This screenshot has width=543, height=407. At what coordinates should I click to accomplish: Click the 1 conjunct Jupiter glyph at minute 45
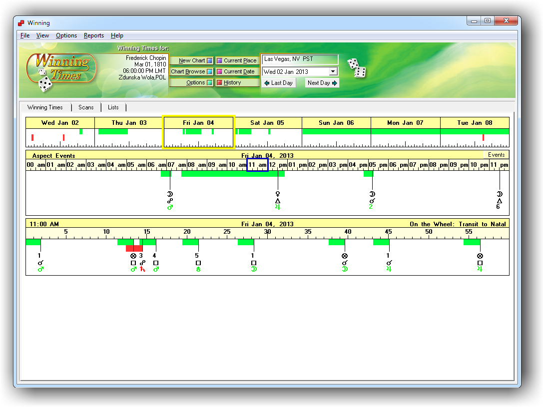pyautogui.click(x=389, y=263)
